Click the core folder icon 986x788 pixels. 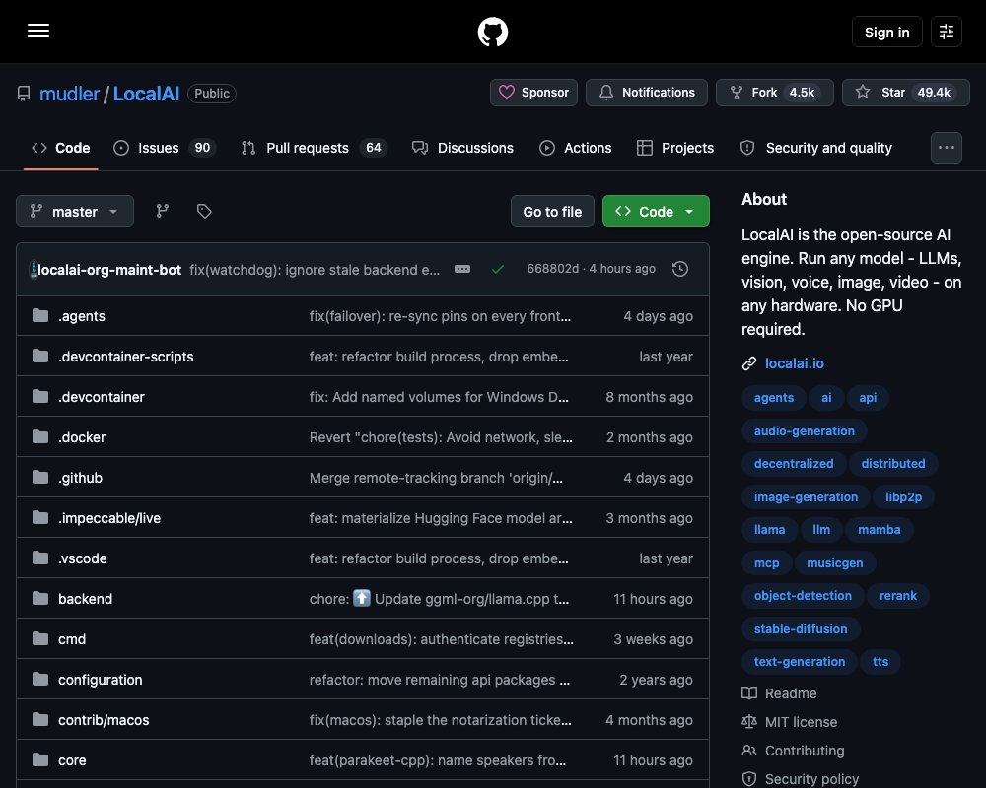click(40, 759)
